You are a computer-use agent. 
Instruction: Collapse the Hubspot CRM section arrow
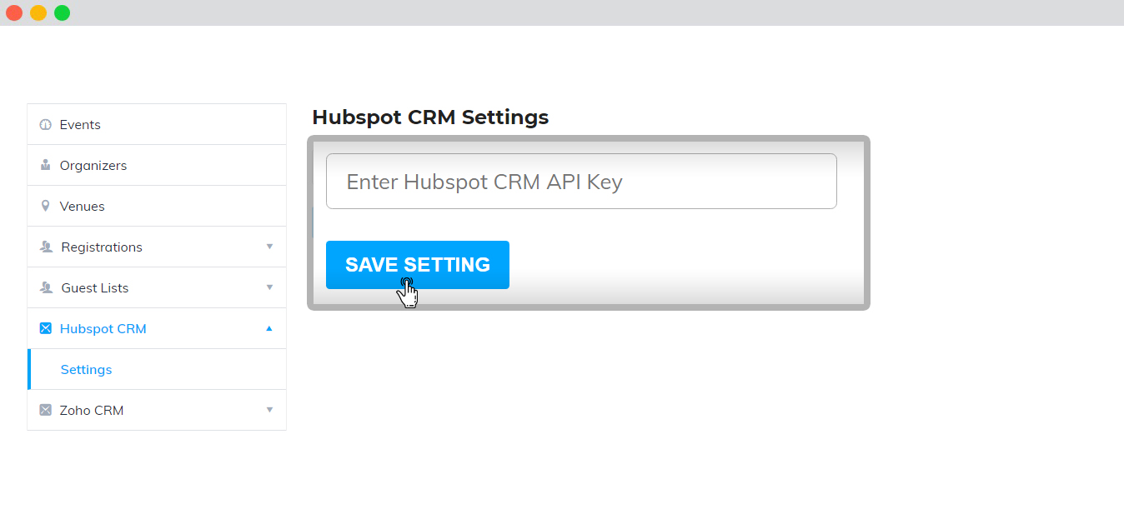pyautogui.click(x=268, y=328)
